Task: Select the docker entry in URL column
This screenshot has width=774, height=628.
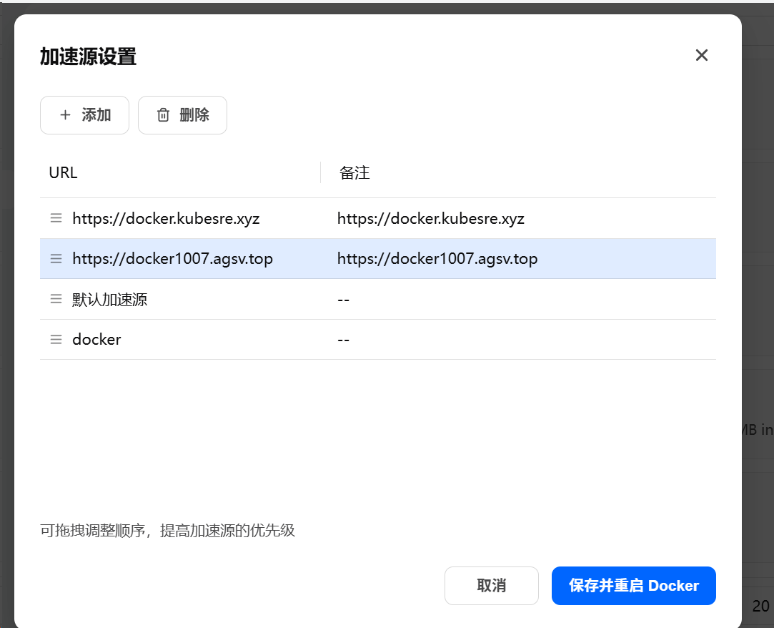Action: point(96,339)
